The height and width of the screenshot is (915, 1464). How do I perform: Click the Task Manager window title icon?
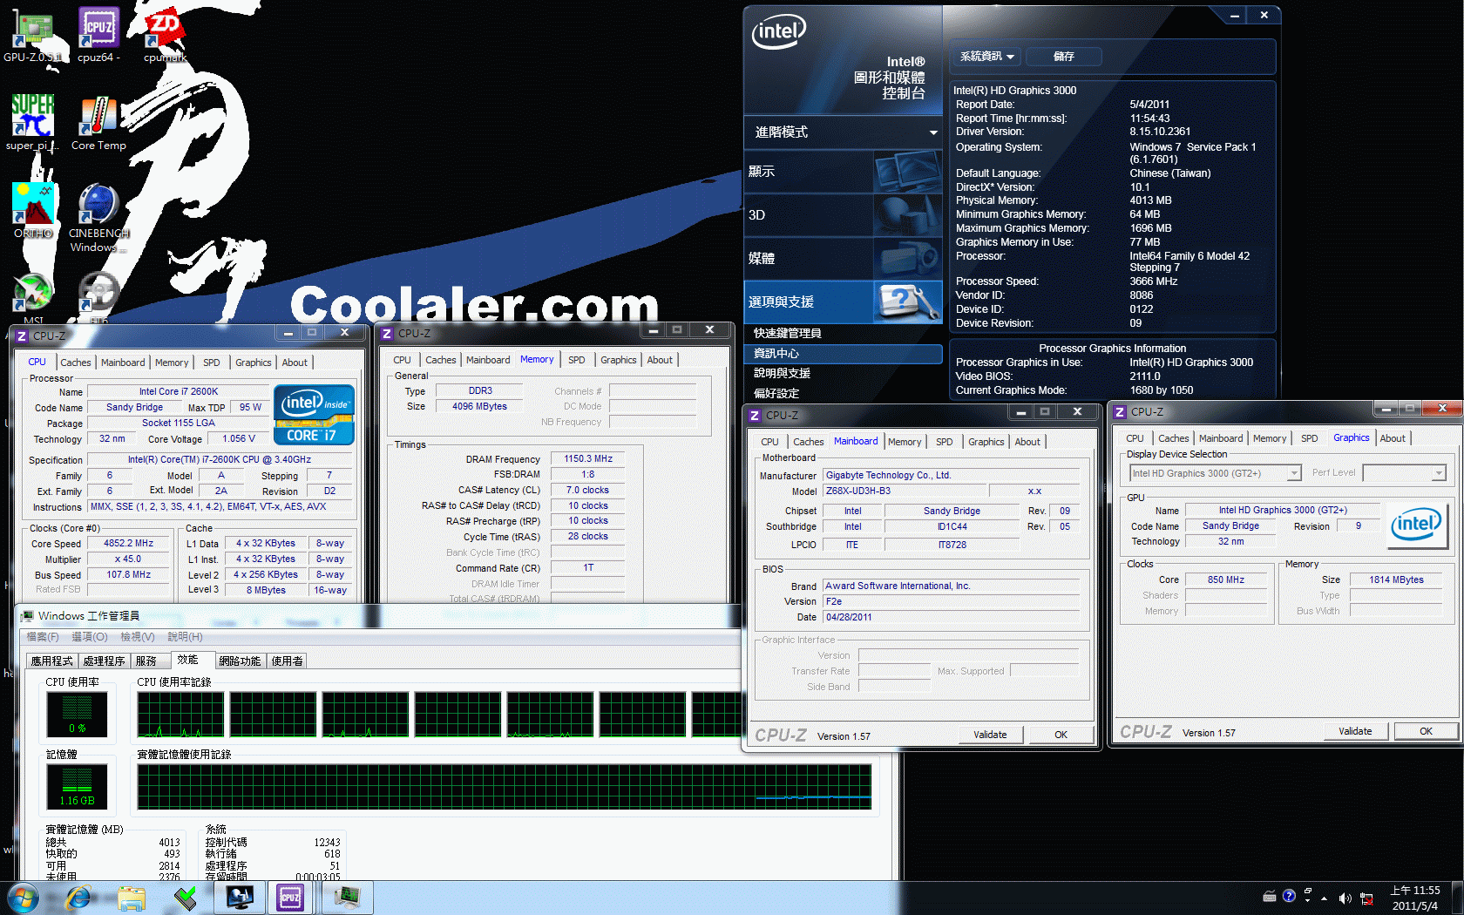click(x=28, y=616)
